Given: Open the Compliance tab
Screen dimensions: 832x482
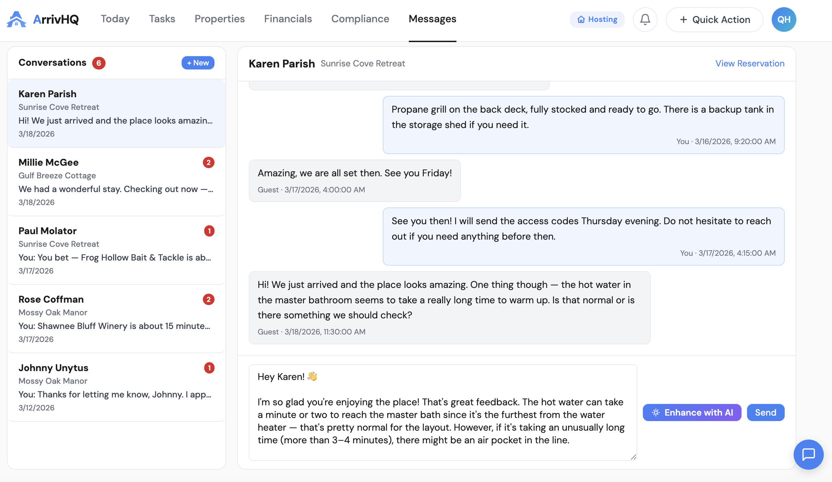Looking at the screenshot, I should tap(360, 19).
